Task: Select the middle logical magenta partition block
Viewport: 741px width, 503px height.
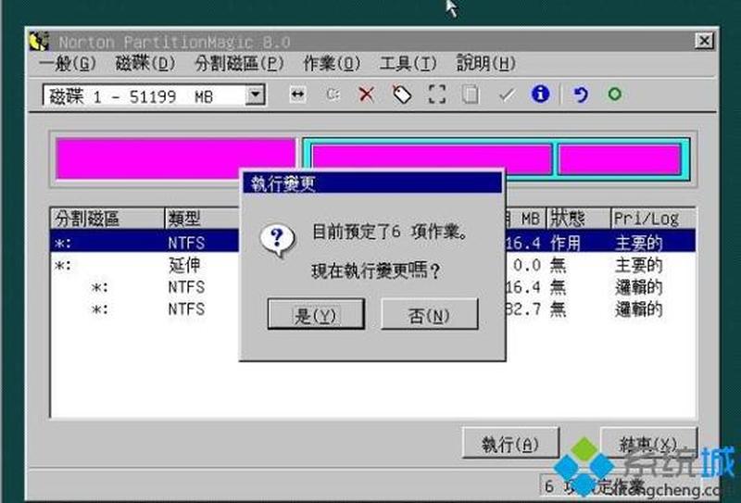Action: pos(431,159)
